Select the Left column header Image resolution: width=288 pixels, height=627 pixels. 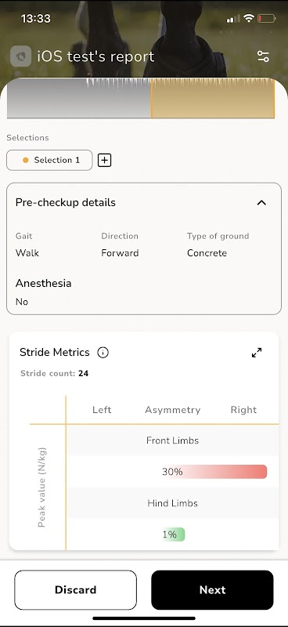click(102, 410)
